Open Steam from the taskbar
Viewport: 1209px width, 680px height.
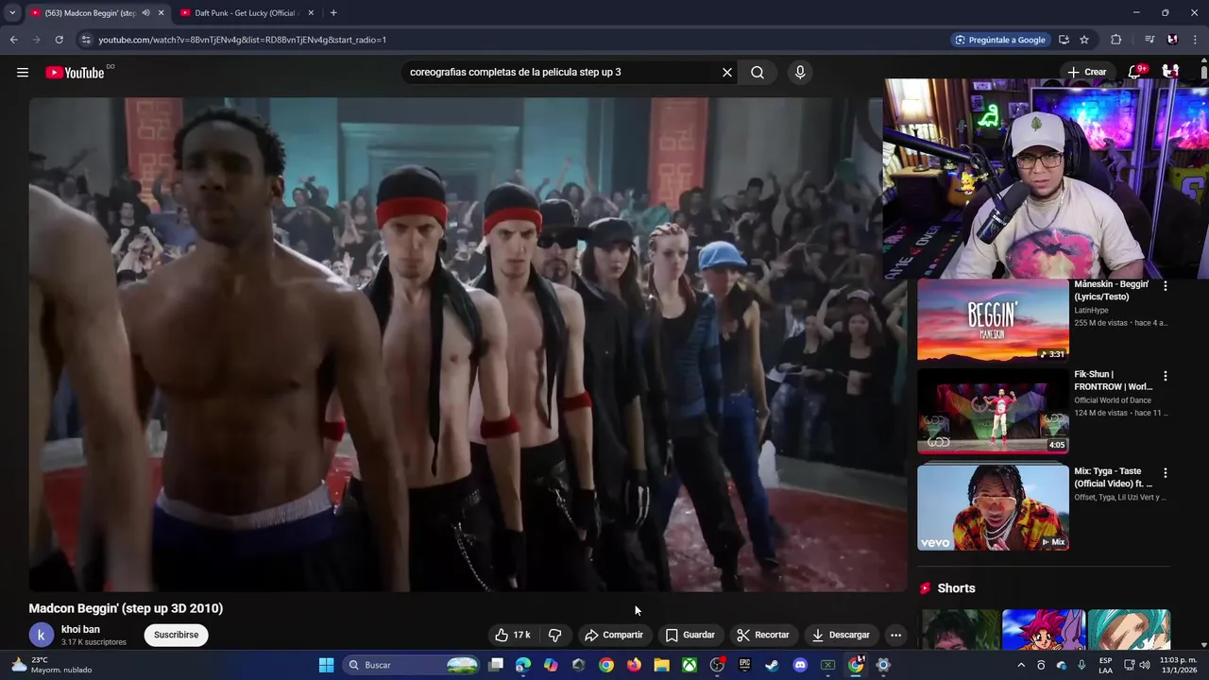point(773,665)
